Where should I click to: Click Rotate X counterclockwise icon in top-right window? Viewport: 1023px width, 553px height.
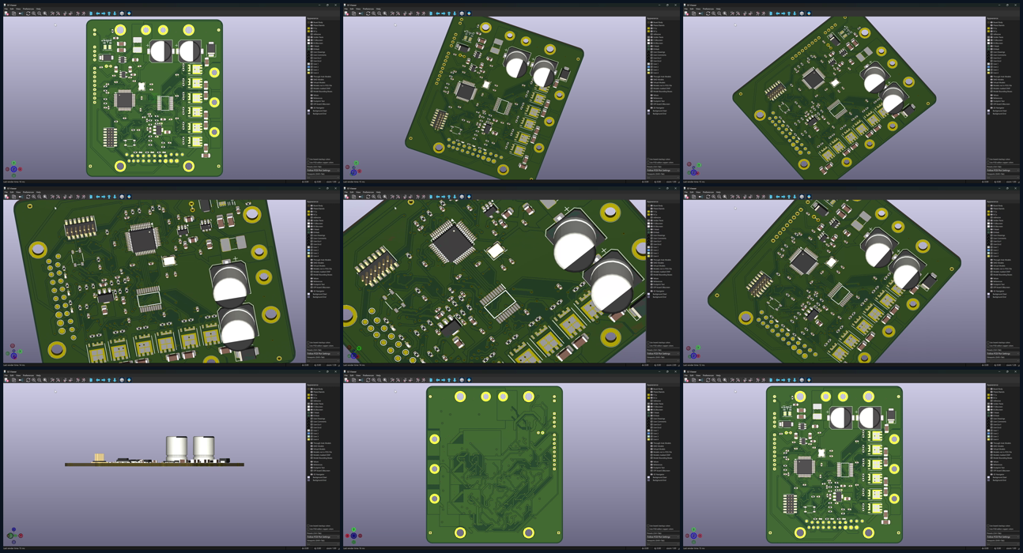[x=738, y=13]
